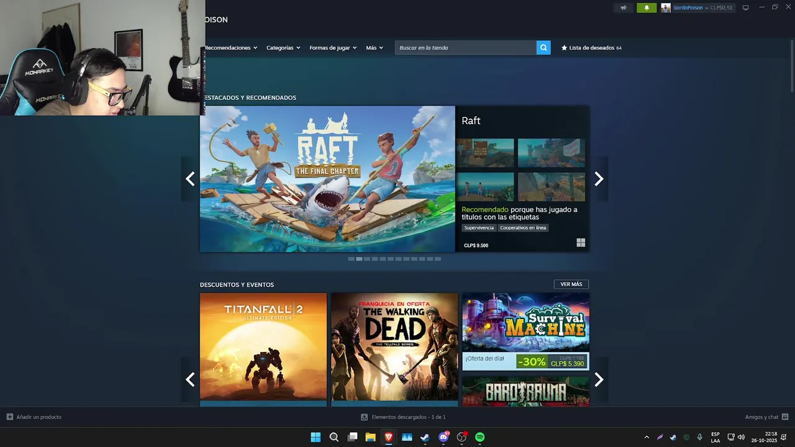
Task: Click the microphone icon in system tray
Action: tap(700, 437)
